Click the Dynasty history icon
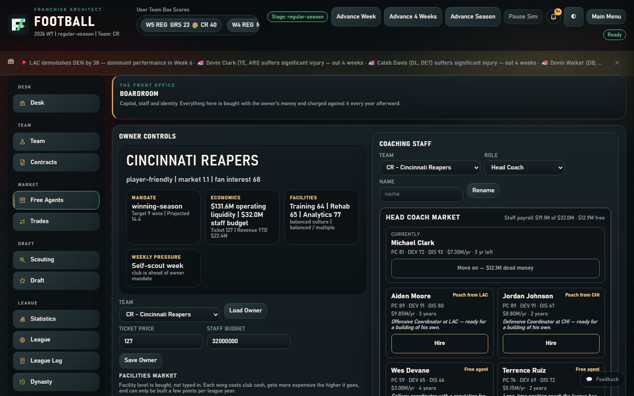 [x=22, y=382]
